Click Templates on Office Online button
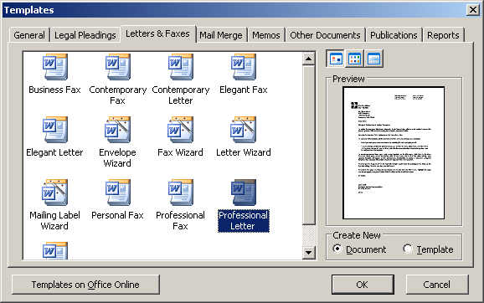Screen dimensions: 484x303 (85, 285)
